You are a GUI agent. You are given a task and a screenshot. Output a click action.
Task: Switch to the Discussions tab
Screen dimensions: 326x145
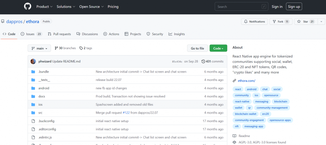coord(87,34)
